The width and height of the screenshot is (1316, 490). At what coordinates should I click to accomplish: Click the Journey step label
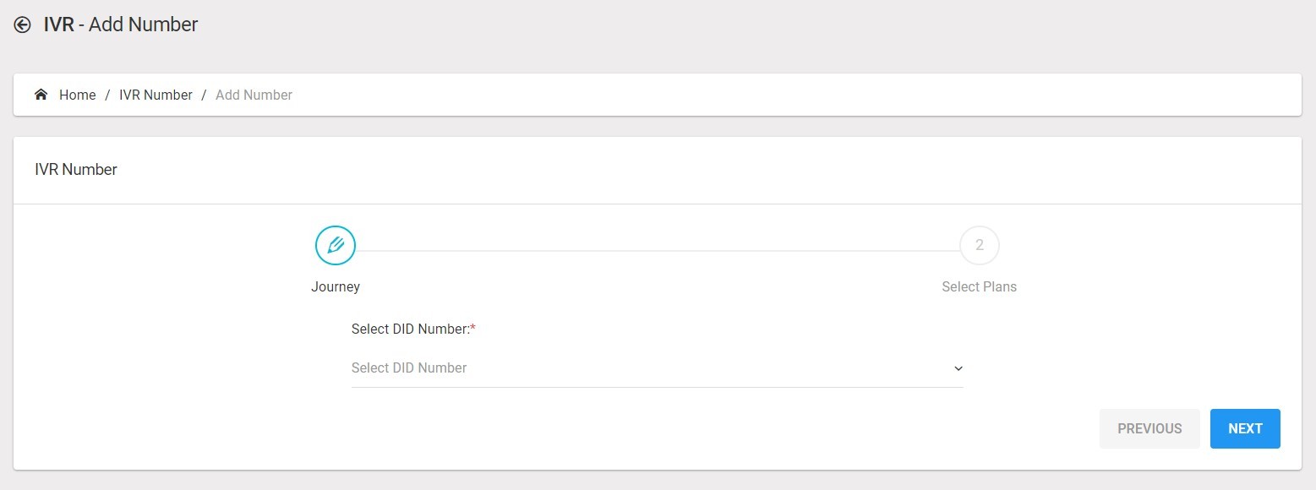tap(336, 287)
